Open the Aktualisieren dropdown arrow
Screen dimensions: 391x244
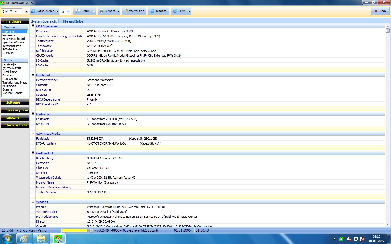coord(57,11)
